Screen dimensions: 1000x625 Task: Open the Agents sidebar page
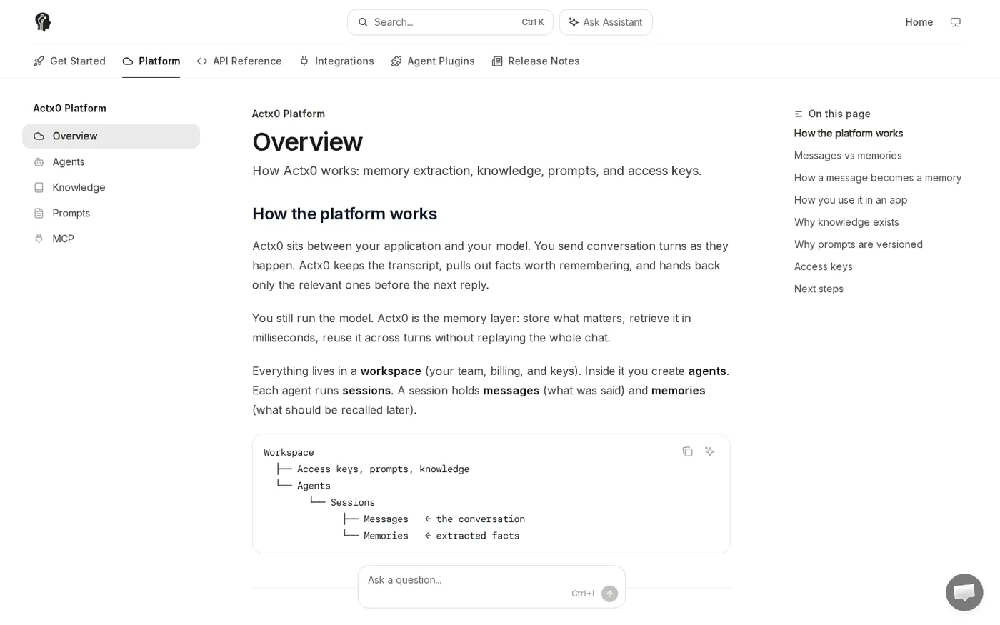tap(111, 162)
